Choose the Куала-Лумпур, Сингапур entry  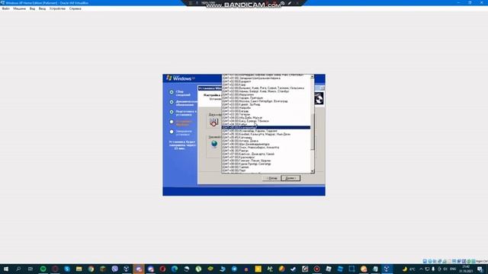[x=266, y=164]
